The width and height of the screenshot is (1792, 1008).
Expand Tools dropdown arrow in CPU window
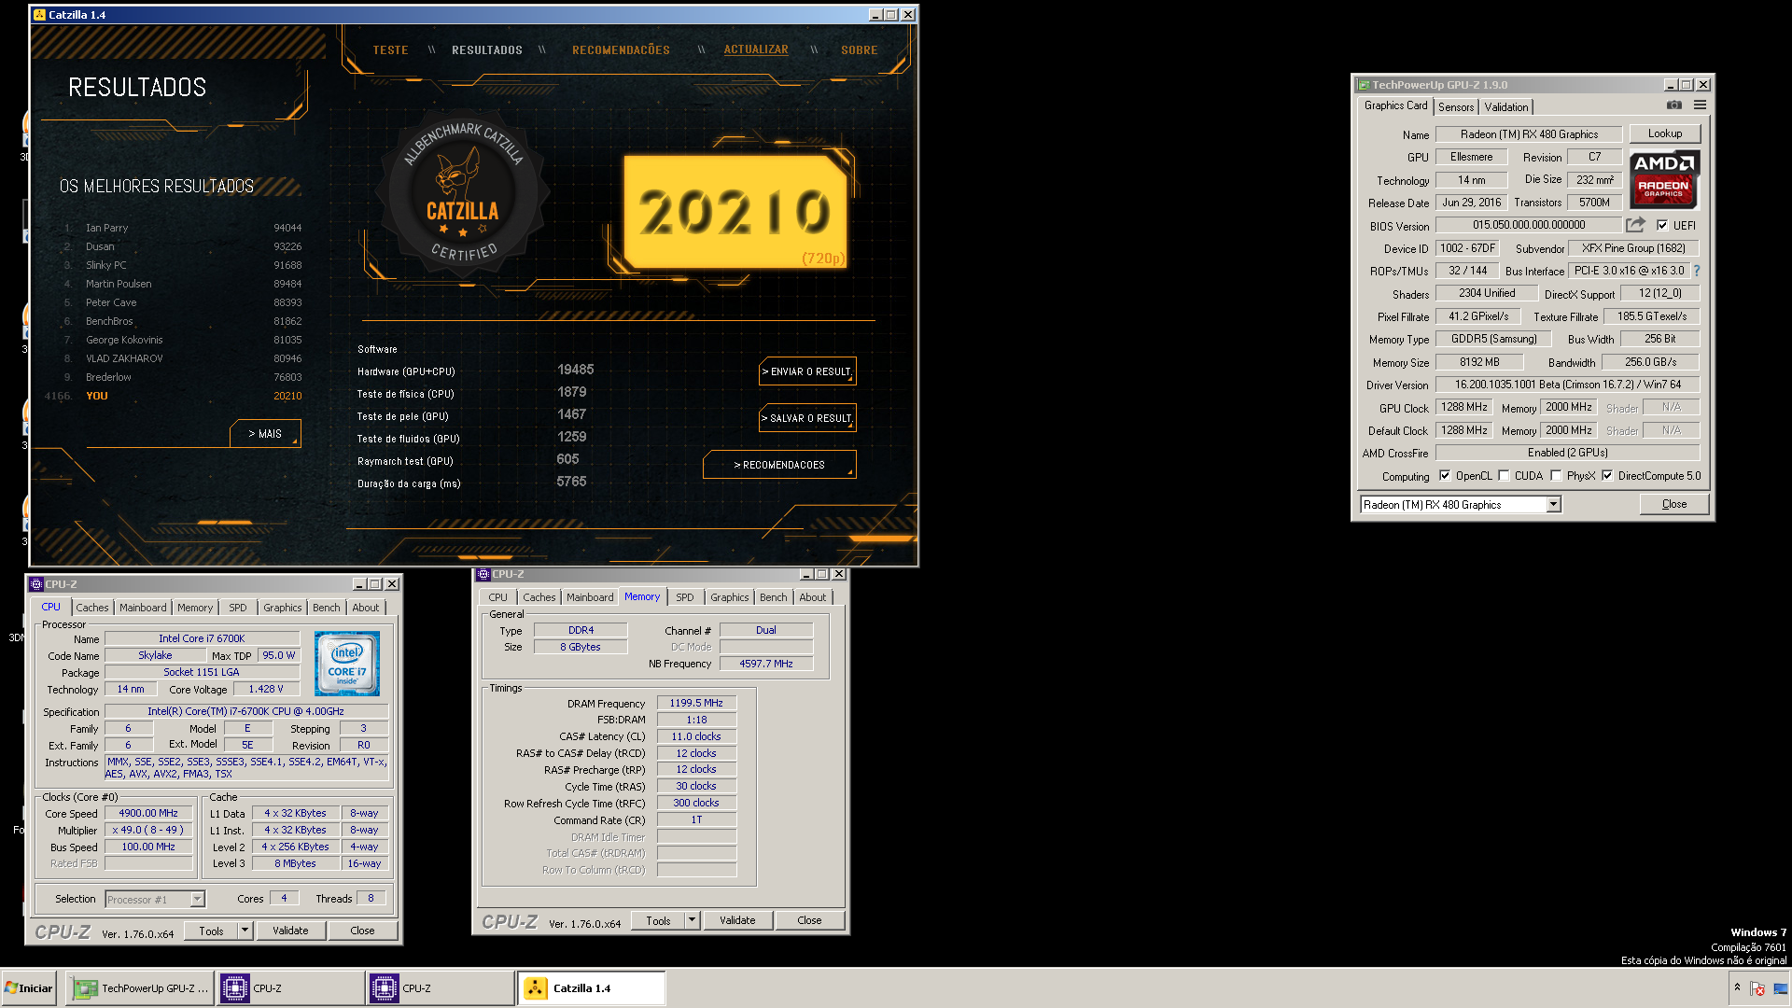tap(245, 931)
